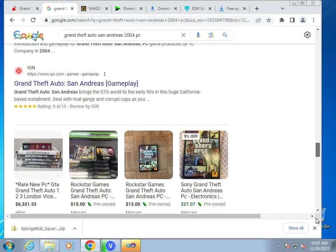336x252 pixels.
Task: Expand SpongeBob zip download options
Action: coord(75,228)
